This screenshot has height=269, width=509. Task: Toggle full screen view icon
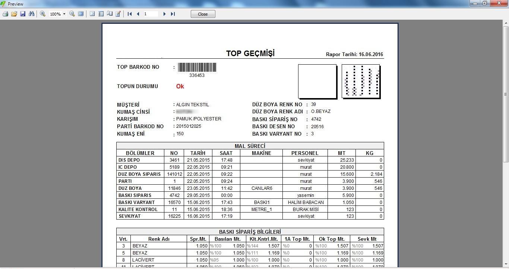coord(80,14)
